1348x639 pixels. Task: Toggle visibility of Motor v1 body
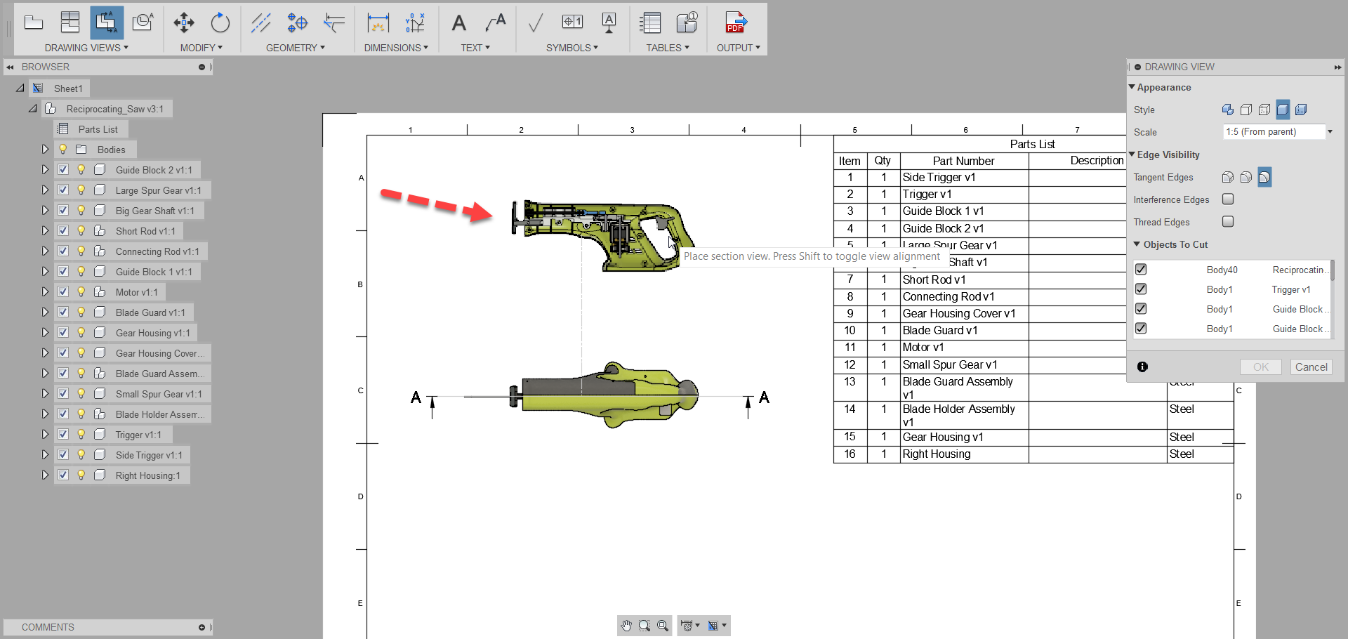click(x=81, y=291)
